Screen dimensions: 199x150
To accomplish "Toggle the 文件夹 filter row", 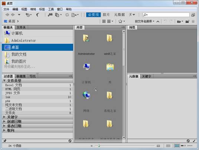I will pos(37,113).
